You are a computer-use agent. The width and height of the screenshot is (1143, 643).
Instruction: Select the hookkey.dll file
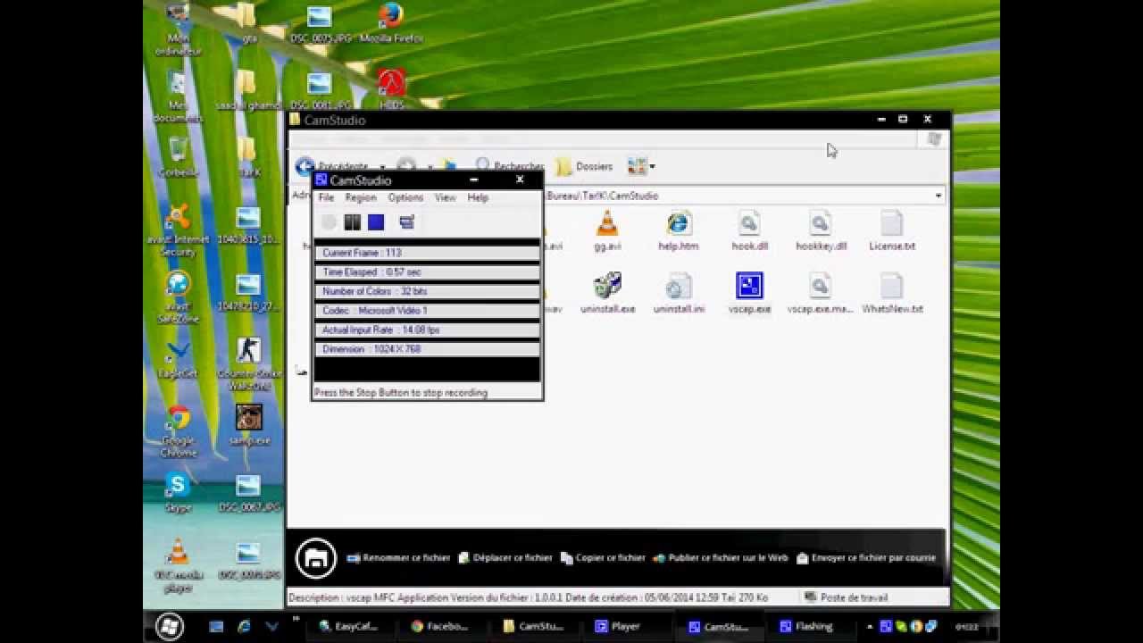(821, 231)
